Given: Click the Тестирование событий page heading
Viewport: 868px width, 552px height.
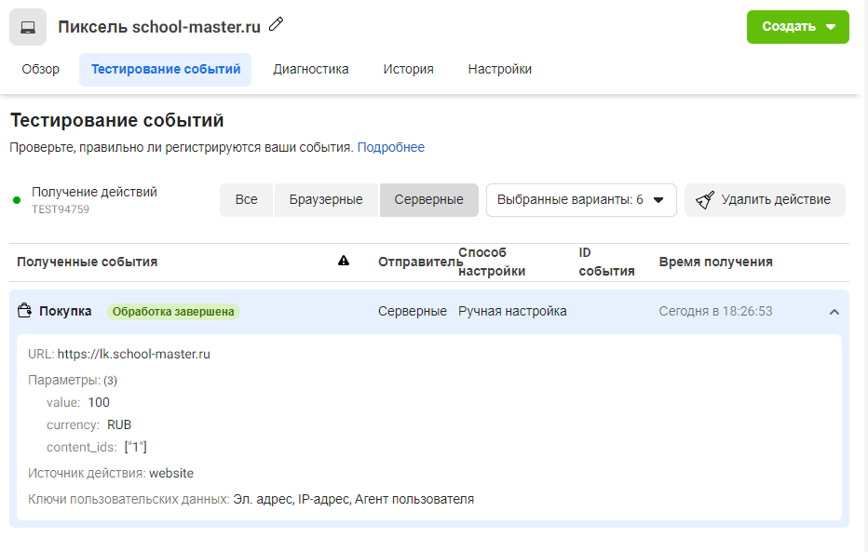Looking at the screenshot, I should point(116,120).
